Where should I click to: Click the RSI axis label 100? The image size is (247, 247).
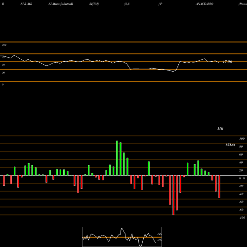pyautogui.click(x=4, y=45)
